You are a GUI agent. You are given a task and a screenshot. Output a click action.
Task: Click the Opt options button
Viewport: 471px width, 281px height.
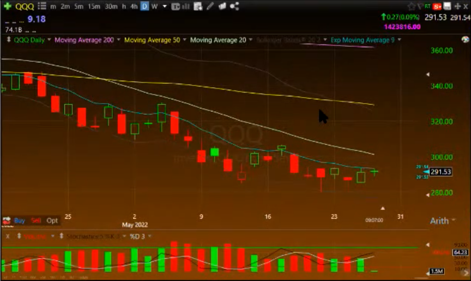(x=52, y=221)
